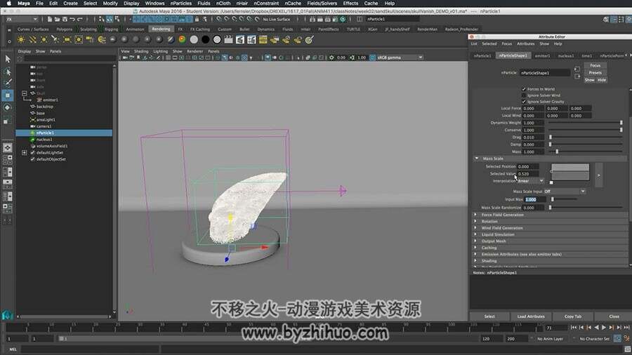This screenshot has height=355, width=632.
Task: Click the Open Scene folder icon
Action: 58,19
